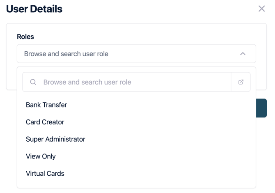Select the View Only role option
275x193 pixels.
[x=41, y=156]
